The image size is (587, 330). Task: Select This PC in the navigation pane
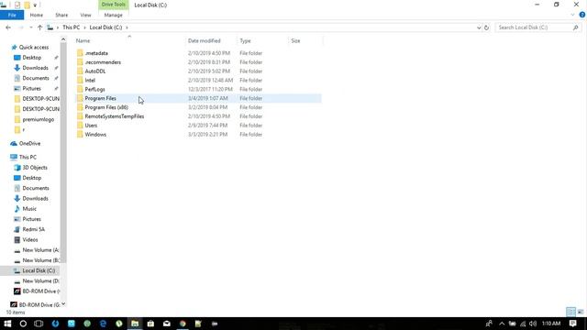(x=28, y=157)
